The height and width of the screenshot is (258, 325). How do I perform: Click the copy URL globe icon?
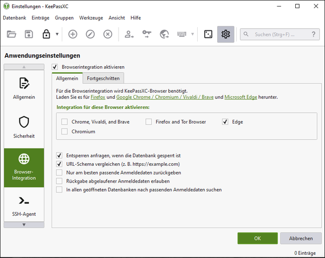(164, 34)
